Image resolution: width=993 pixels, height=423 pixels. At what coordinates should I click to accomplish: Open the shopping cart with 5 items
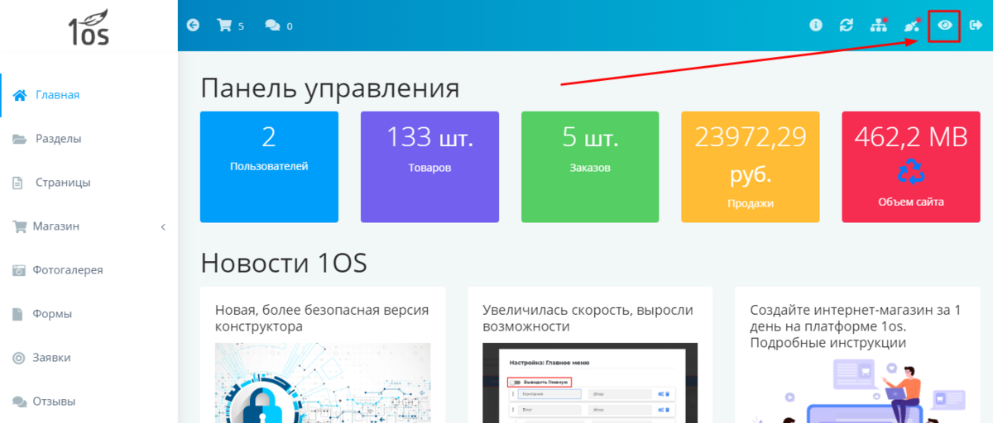pos(230,26)
